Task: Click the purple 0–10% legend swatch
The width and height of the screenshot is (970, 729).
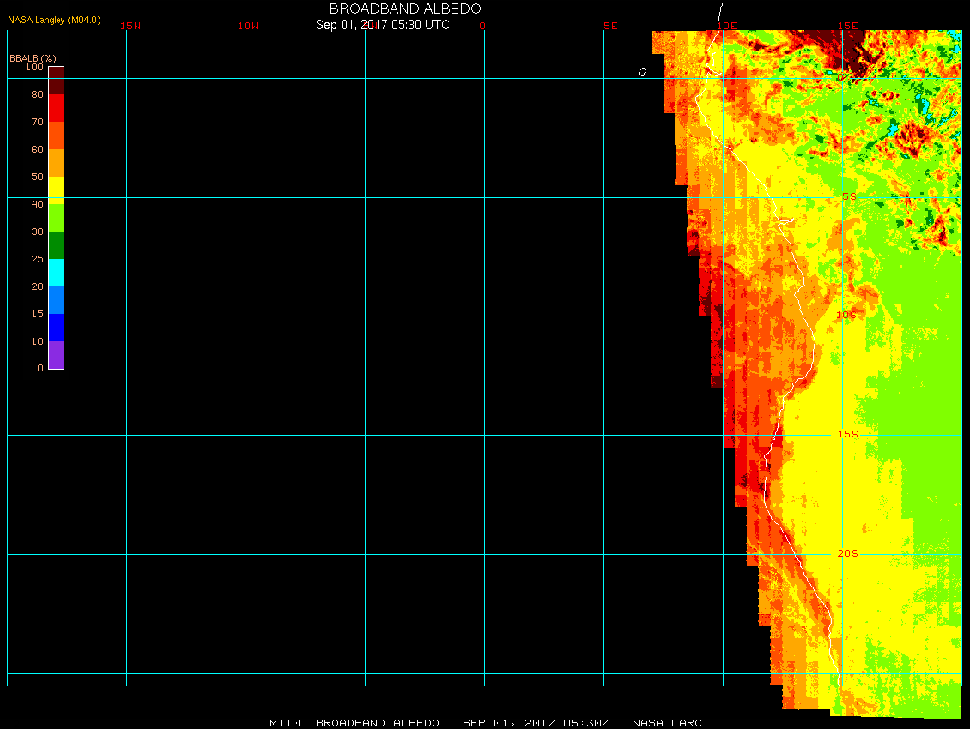Action: point(56,355)
